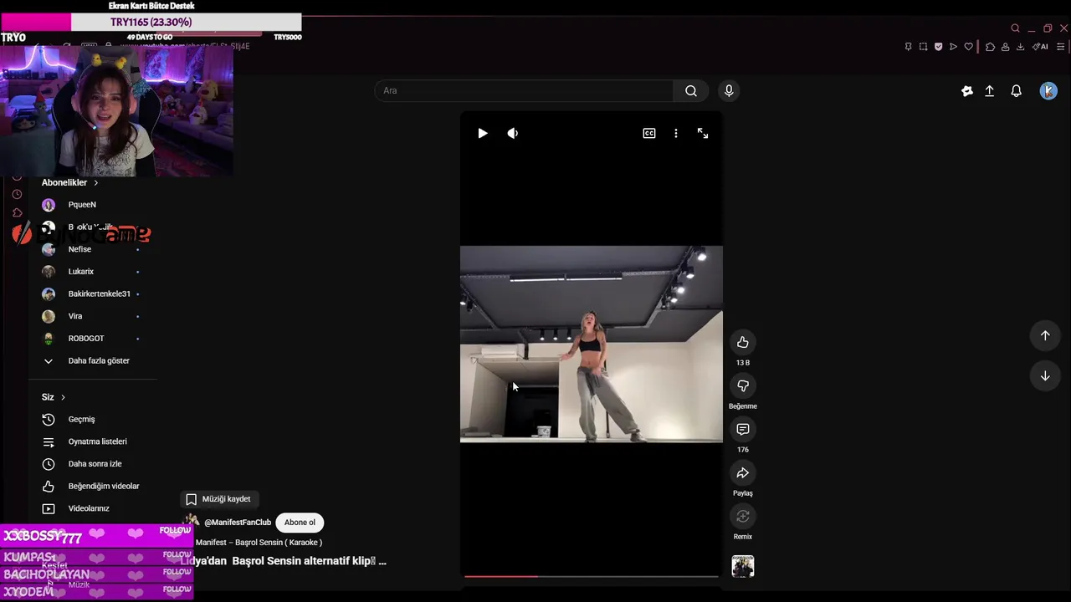
Task: Click the Remix icon
Action: 743,516
